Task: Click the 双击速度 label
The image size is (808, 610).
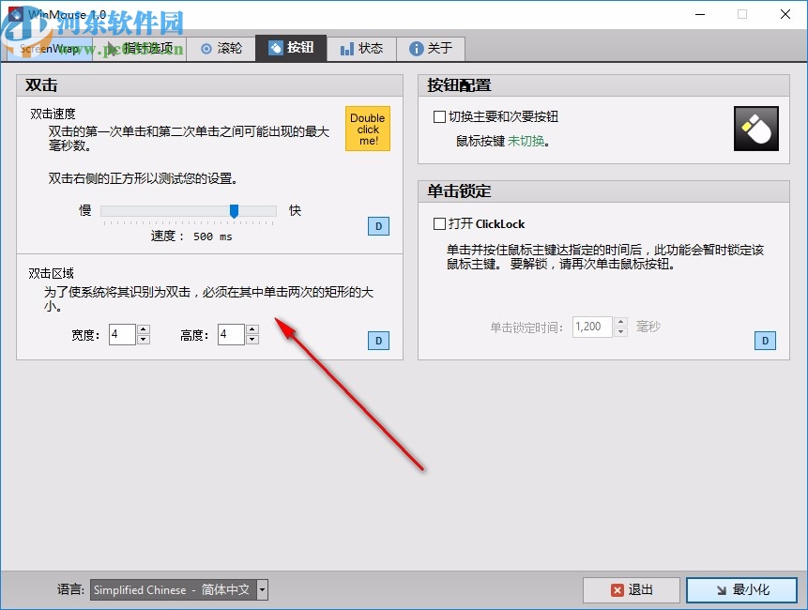Action: click(x=53, y=114)
